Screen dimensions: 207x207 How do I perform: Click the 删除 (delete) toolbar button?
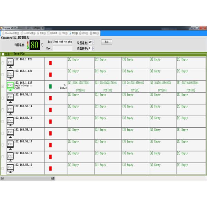94,33
